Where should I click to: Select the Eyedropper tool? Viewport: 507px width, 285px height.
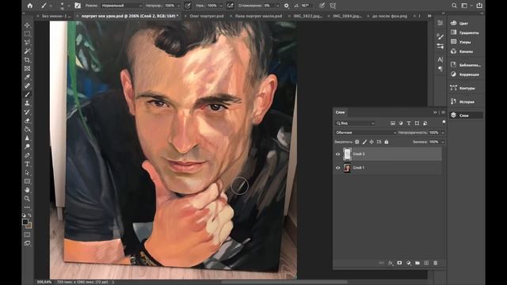coord(27,78)
